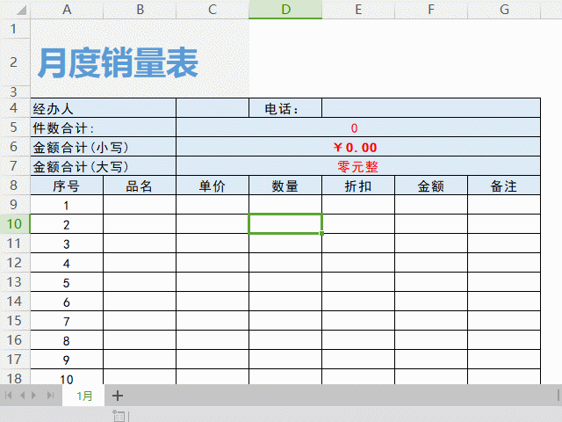The height and width of the screenshot is (422, 562).
Task: Select 金额合计(大写) label cell
Action: point(104,166)
